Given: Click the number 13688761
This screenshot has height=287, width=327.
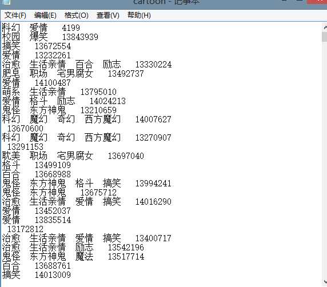Looking at the screenshot, I should [53, 266].
